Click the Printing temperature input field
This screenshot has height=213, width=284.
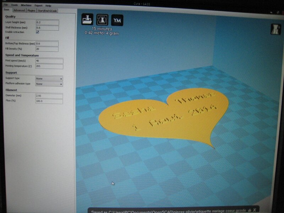click(49, 66)
